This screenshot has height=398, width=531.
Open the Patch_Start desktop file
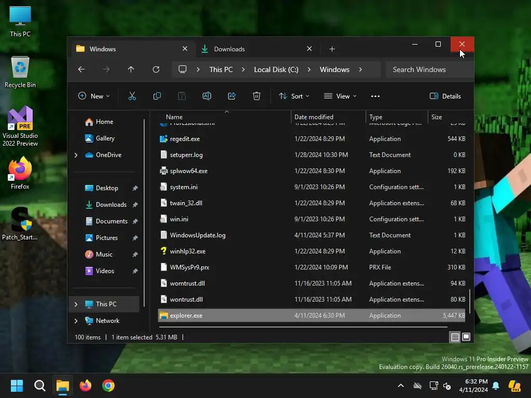click(20, 223)
